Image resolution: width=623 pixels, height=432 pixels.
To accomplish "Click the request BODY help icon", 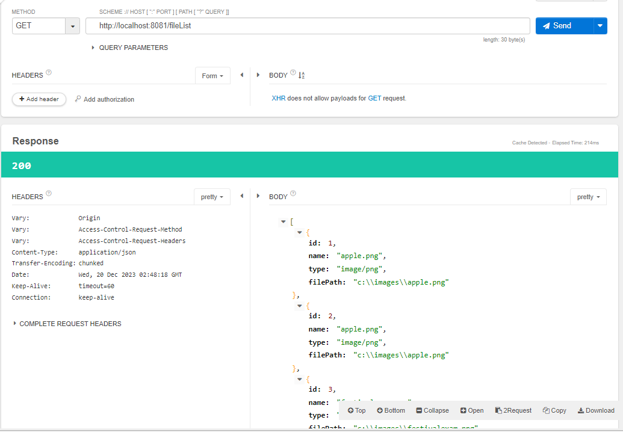I will pos(293,72).
